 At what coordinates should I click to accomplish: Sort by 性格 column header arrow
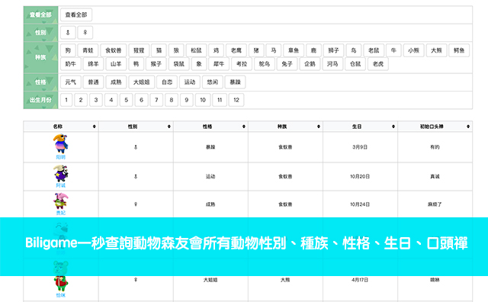coord(244,127)
